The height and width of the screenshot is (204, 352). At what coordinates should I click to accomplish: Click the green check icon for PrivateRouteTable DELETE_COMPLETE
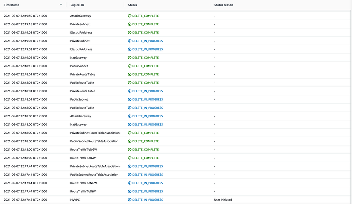tap(130, 74)
